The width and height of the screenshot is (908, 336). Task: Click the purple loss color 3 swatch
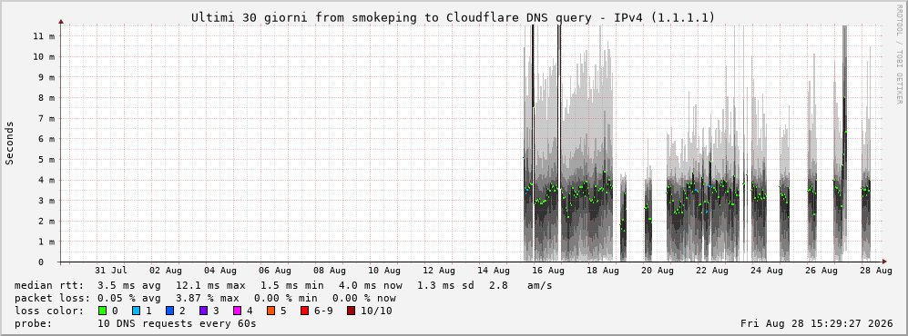pos(203,311)
